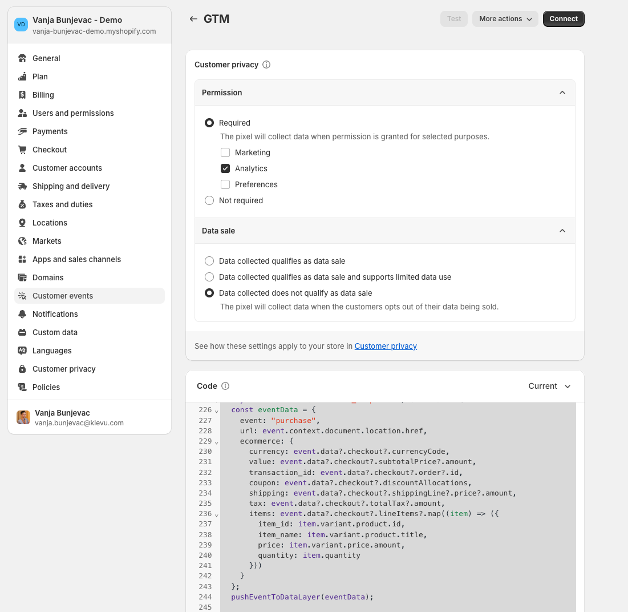Go to Apps and sales channels settings

click(76, 259)
